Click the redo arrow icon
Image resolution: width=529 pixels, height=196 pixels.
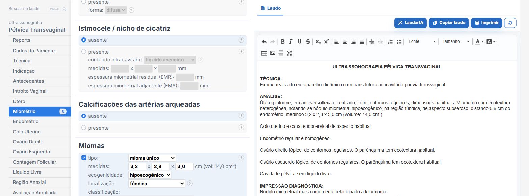[272, 42]
